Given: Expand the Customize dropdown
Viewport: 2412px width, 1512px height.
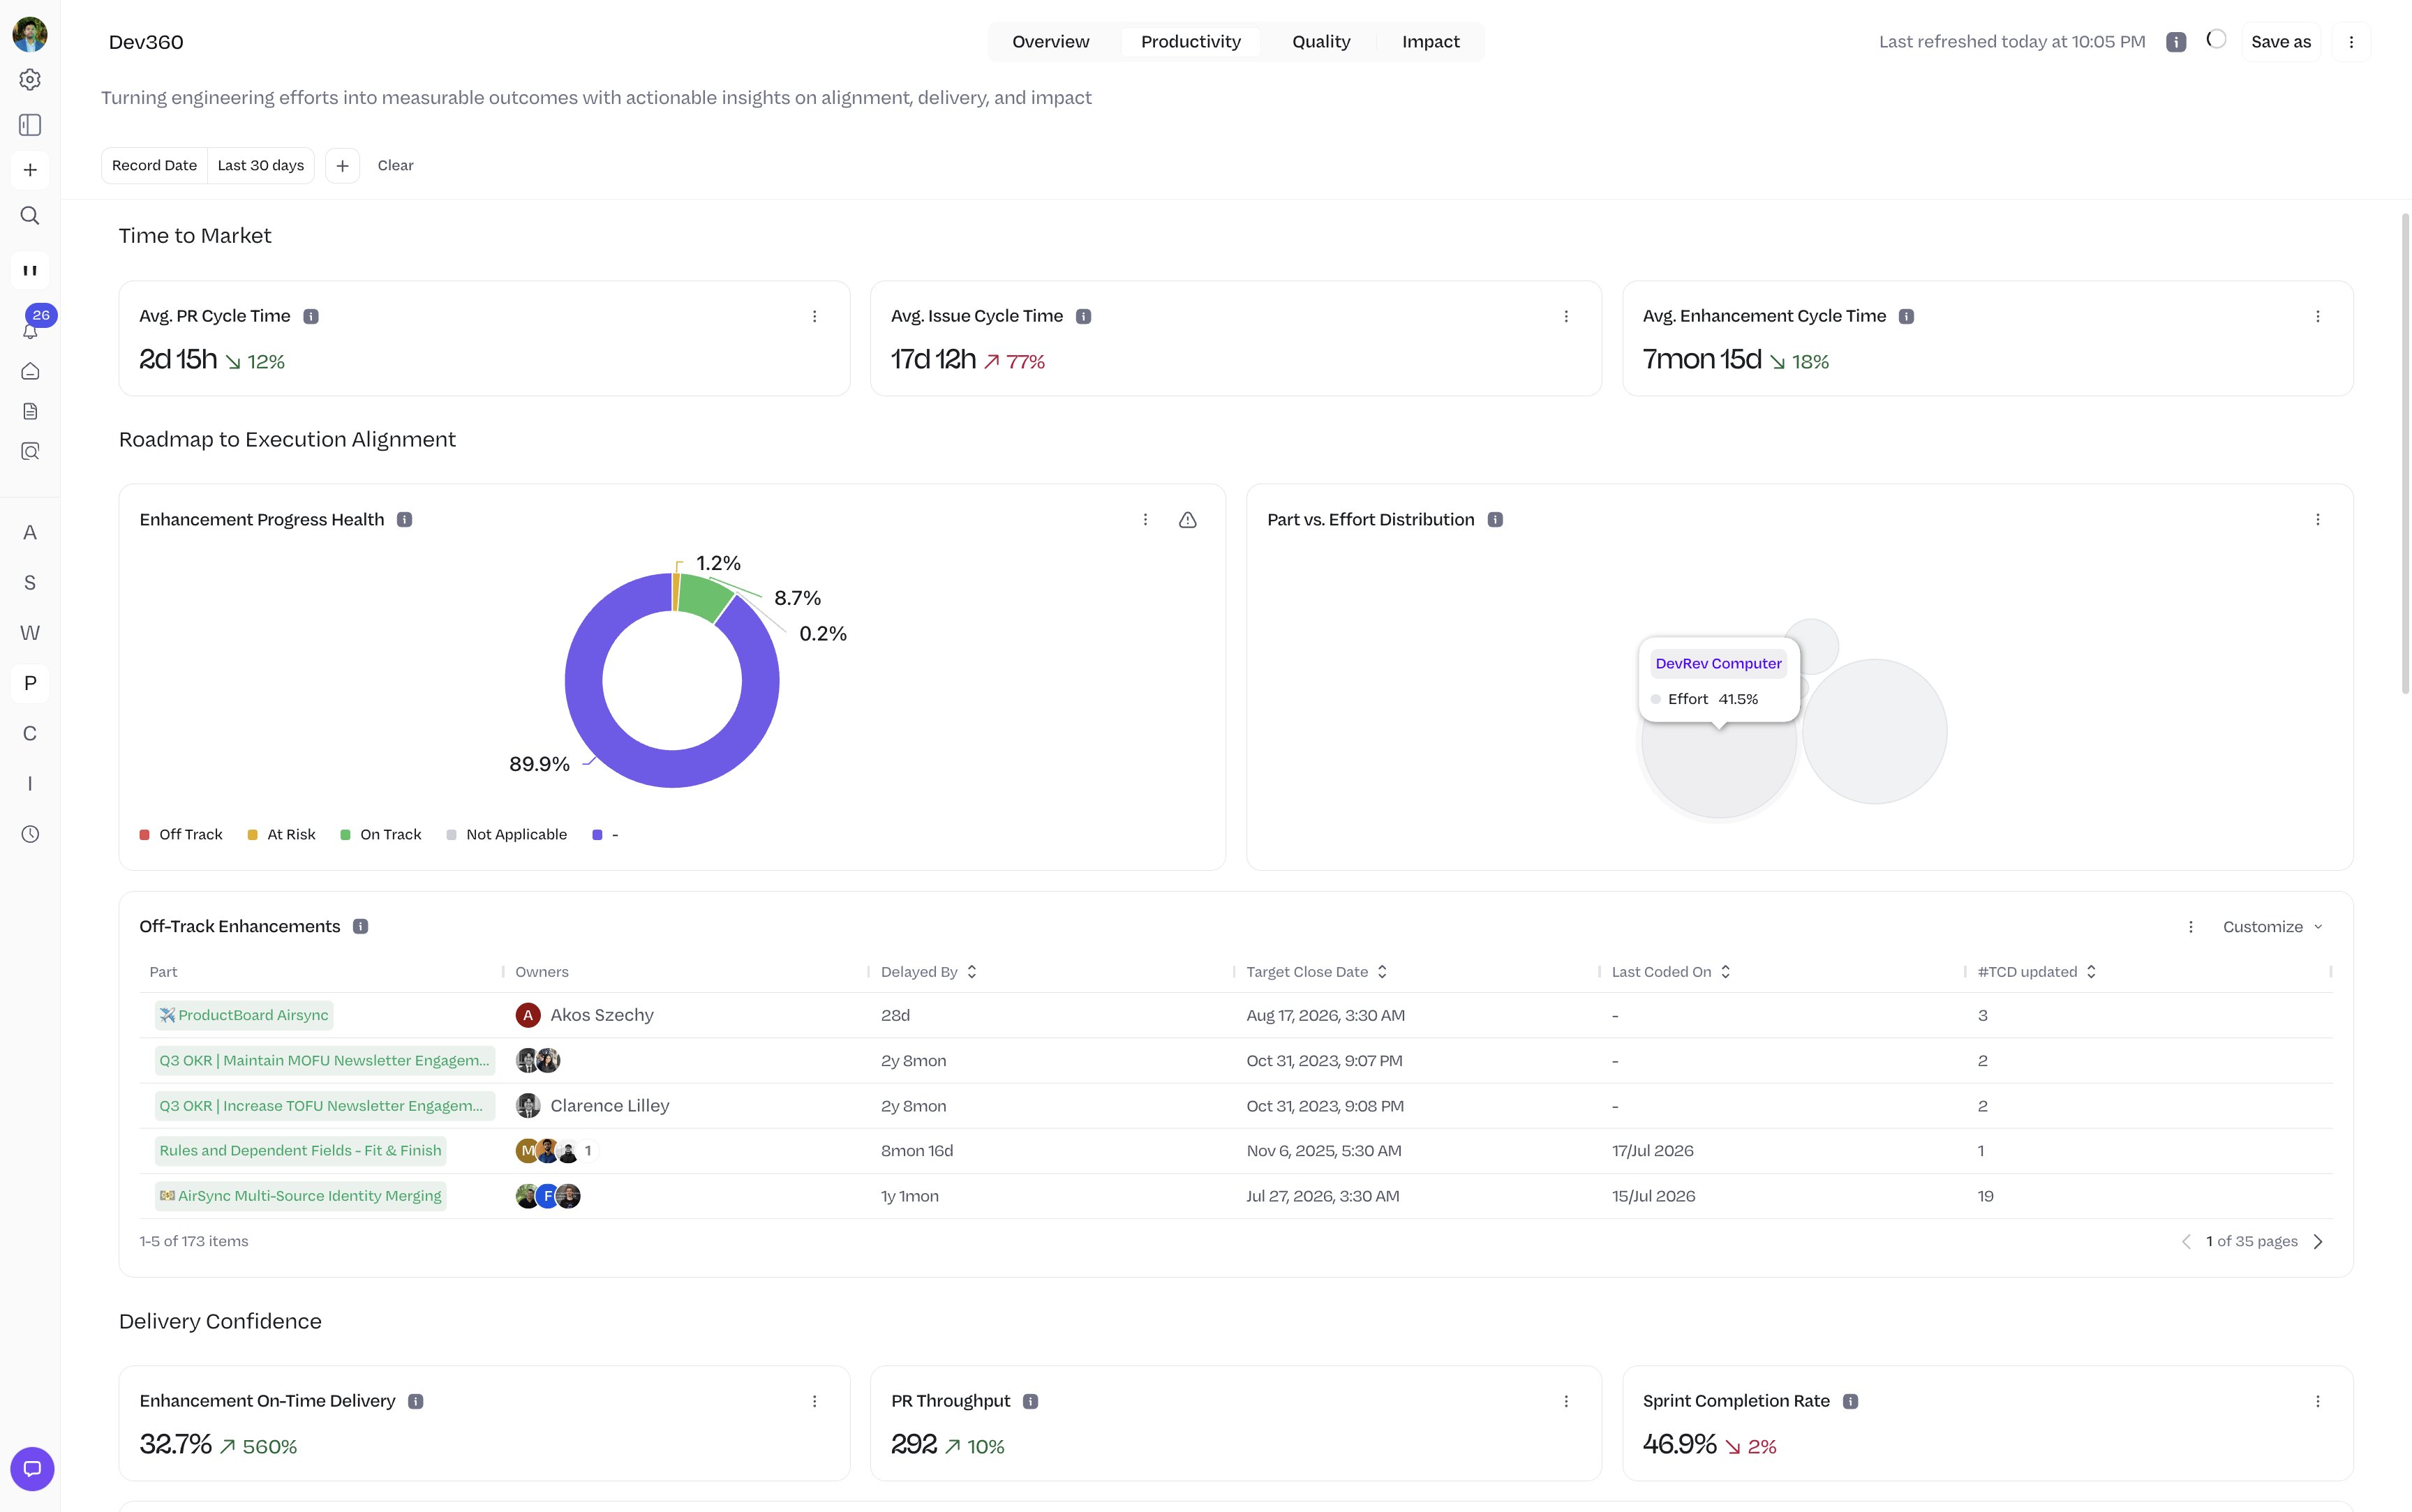Looking at the screenshot, I should (x=2272, y=927).
